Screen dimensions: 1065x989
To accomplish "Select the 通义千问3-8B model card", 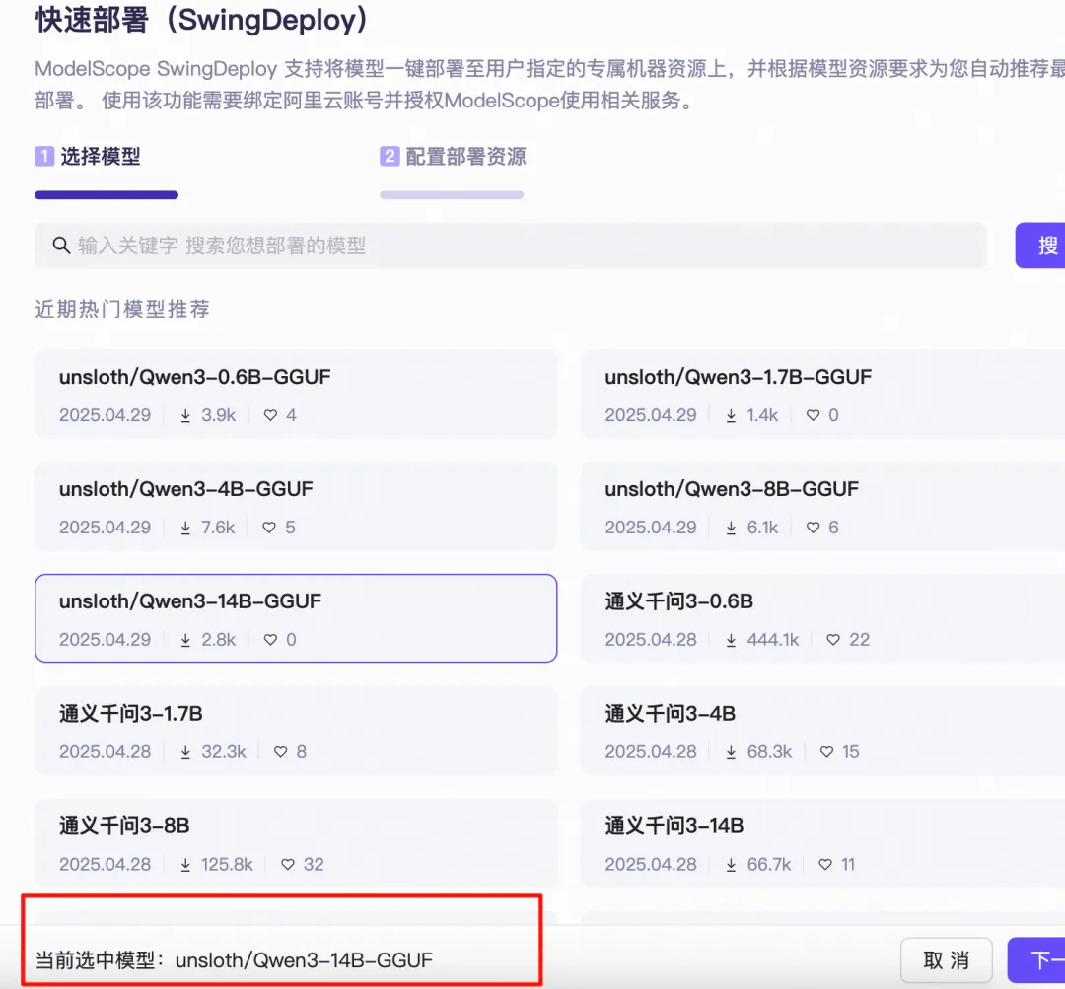I will tap(296, 843).
